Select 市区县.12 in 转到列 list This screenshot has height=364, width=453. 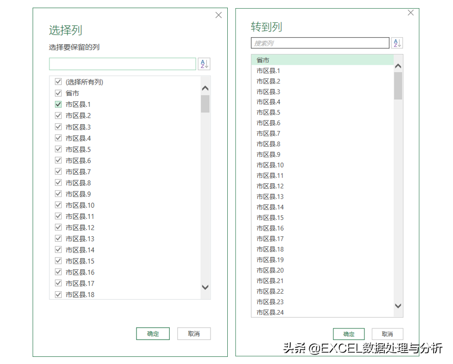[x=323, y=186]
